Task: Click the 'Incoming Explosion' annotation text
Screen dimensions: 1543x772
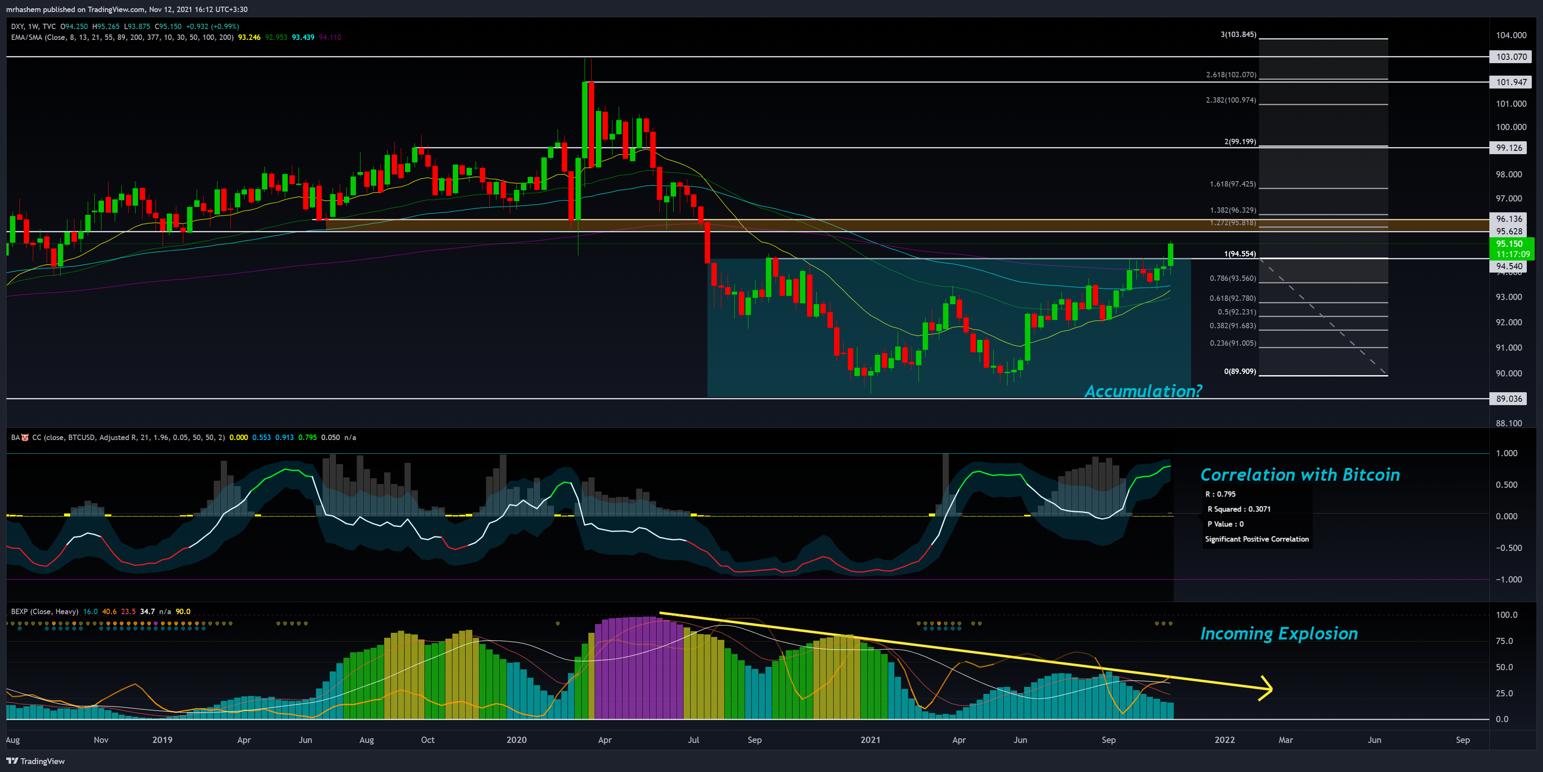Action: (1279, 634)
